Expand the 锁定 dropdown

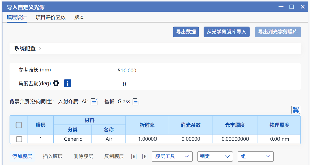click(x=215, y=157)
